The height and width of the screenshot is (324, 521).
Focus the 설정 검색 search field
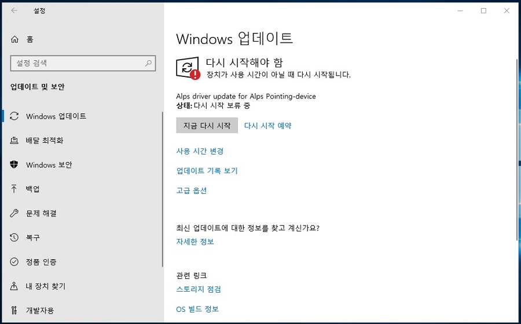[83, 63]
